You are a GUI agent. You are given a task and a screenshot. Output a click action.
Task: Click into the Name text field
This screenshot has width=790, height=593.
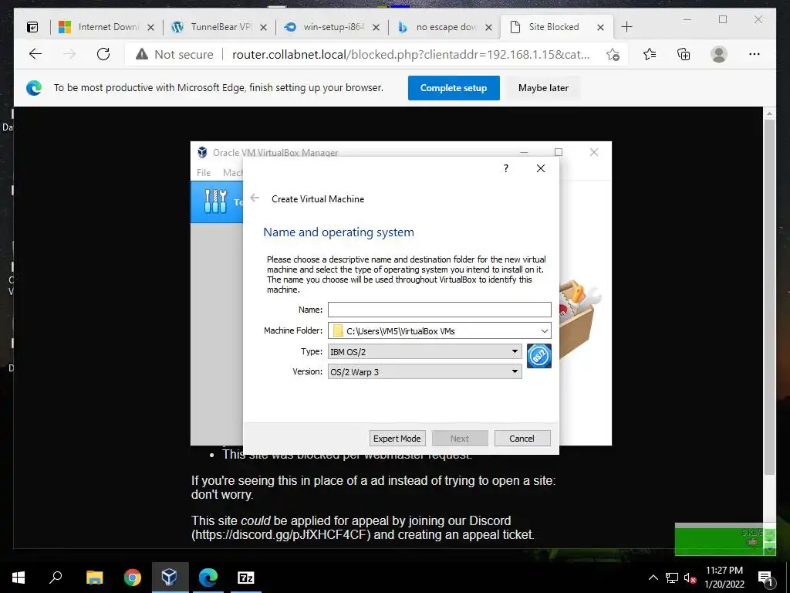tap(439, 309)
